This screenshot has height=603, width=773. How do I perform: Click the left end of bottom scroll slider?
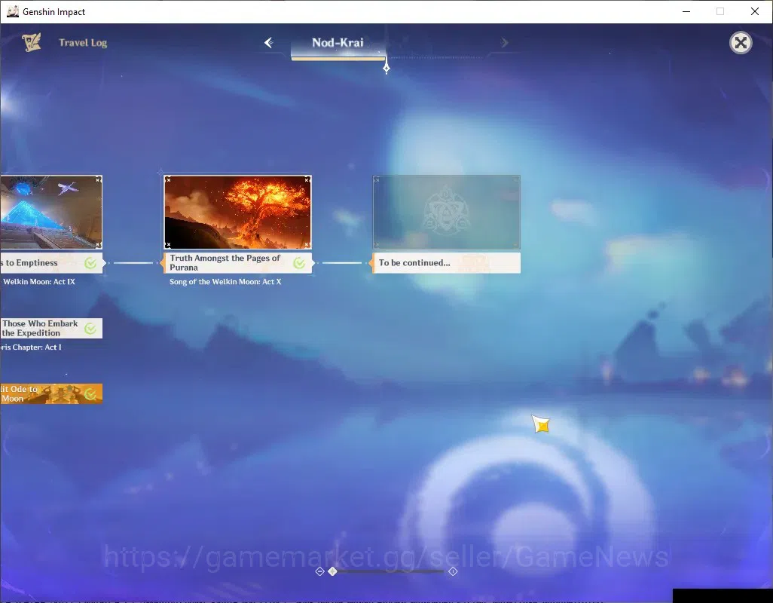[319, 571]
